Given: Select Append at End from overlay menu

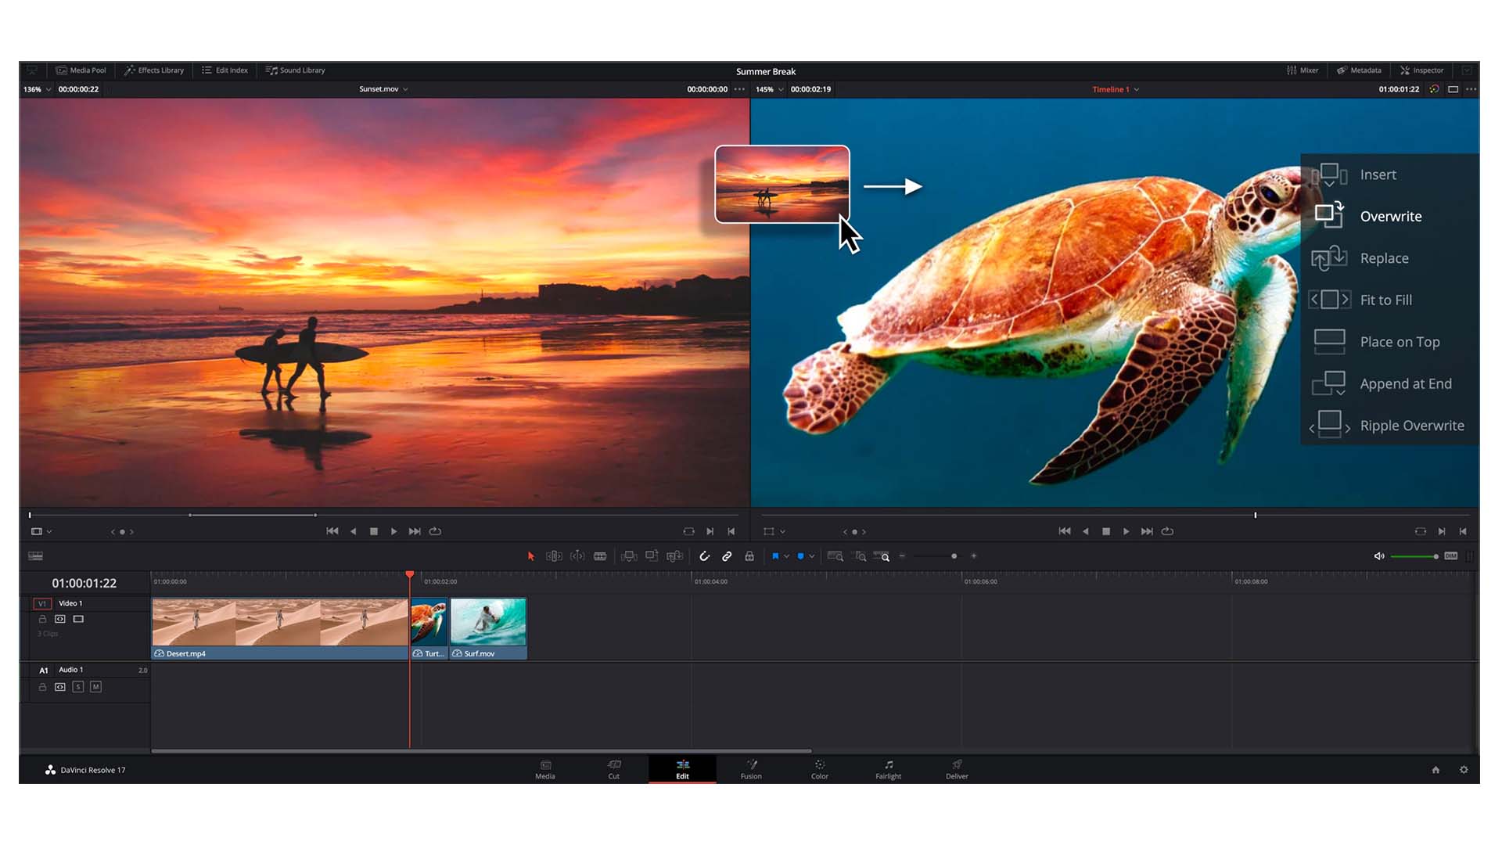Looking at the screenshot, I should tap(1406, 383).
